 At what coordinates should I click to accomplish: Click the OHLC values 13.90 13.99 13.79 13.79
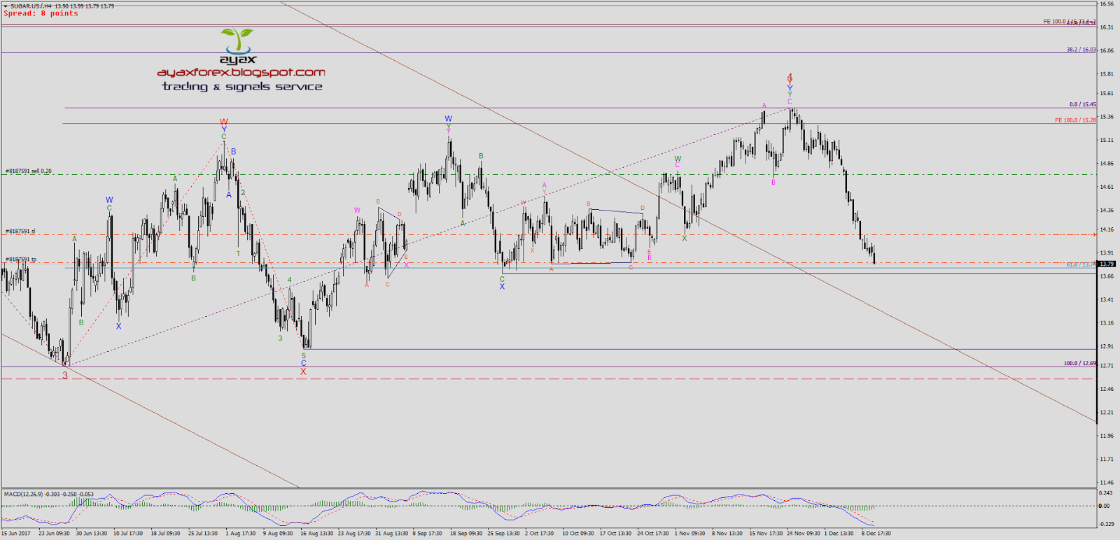[84, 6]
